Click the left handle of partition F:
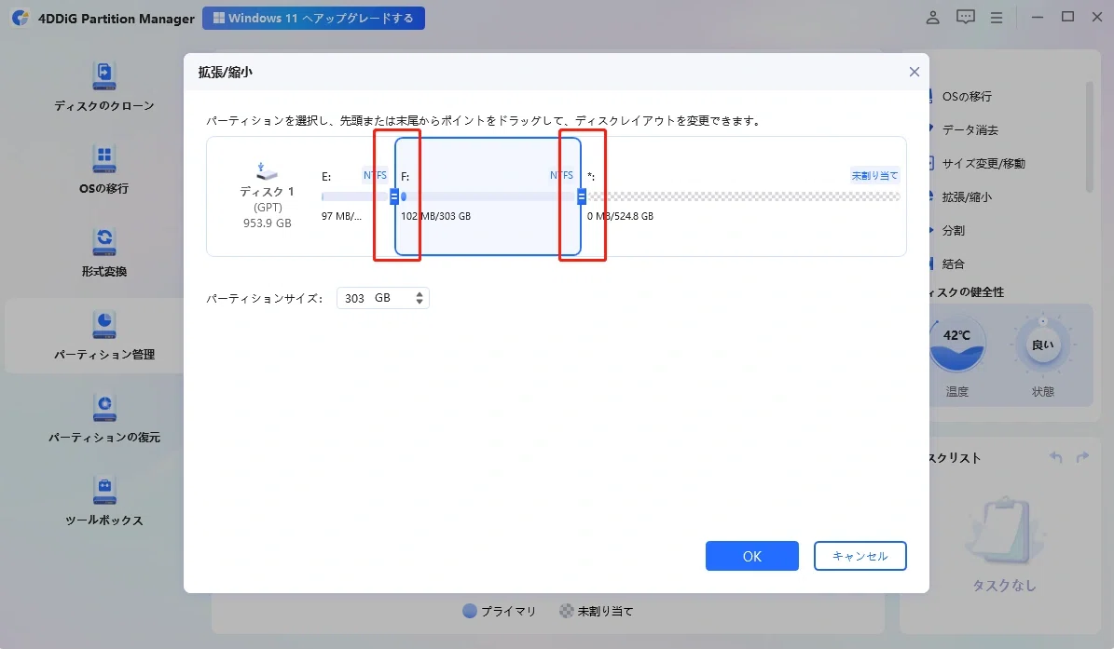The image size is (1114, 649). [x=394, y=196]
